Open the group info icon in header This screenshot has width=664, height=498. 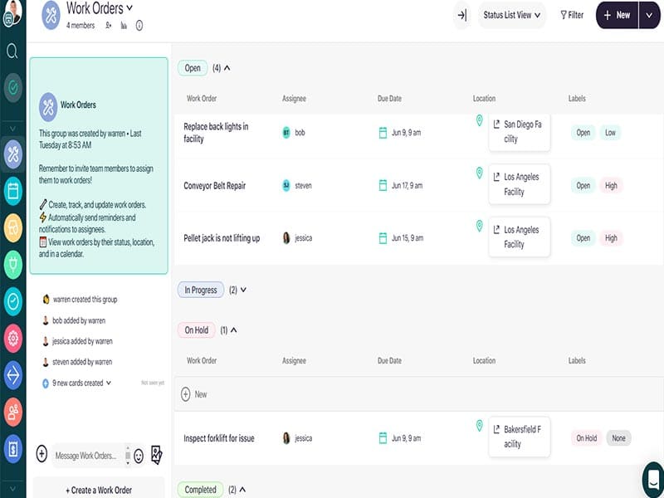coord(139,26)
